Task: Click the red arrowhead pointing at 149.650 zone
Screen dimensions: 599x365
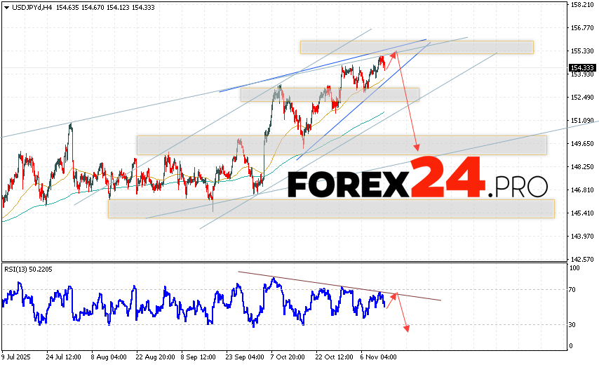Action: (417, 147)
